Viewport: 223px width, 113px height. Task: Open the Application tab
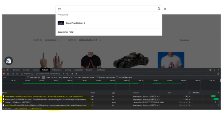pyautogui.click(x=78, y=70)
